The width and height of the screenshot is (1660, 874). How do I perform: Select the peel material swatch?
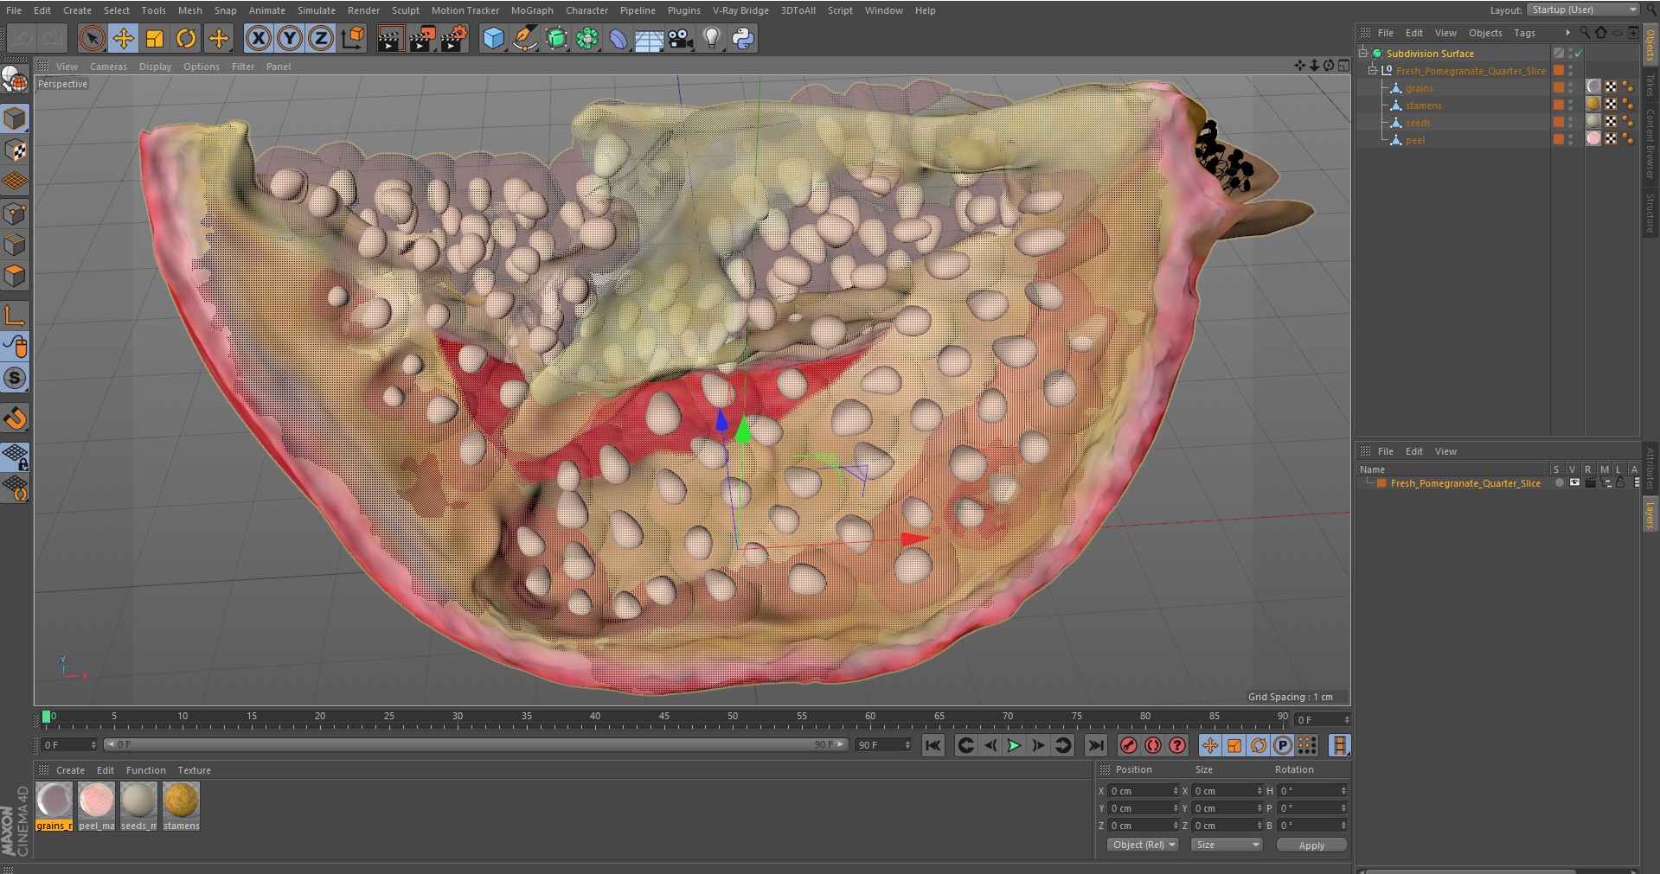click(96, 801)
